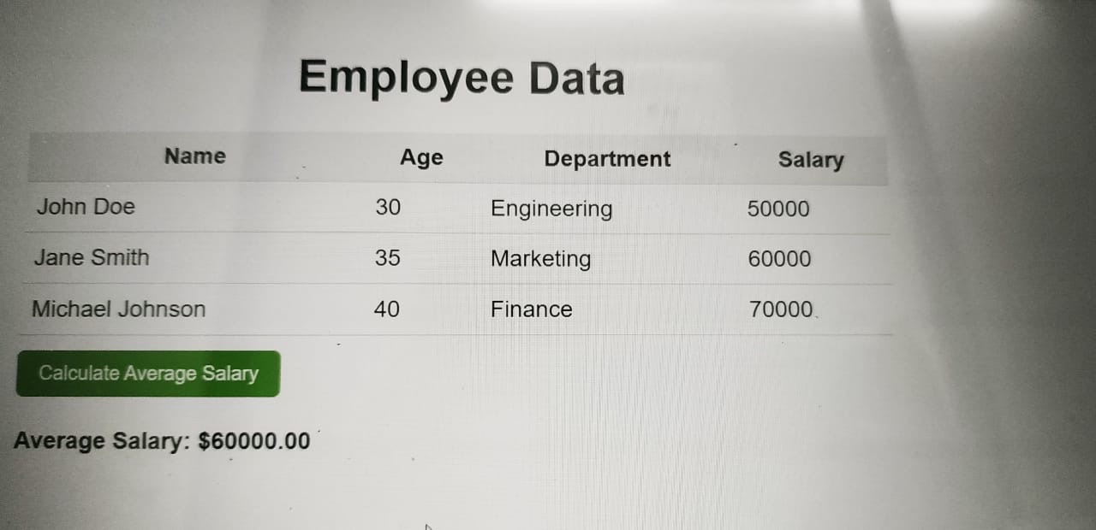Select Jane Smith's age value 35
1096x530 pixels.
pyautogui.click(x=389, y=257)
